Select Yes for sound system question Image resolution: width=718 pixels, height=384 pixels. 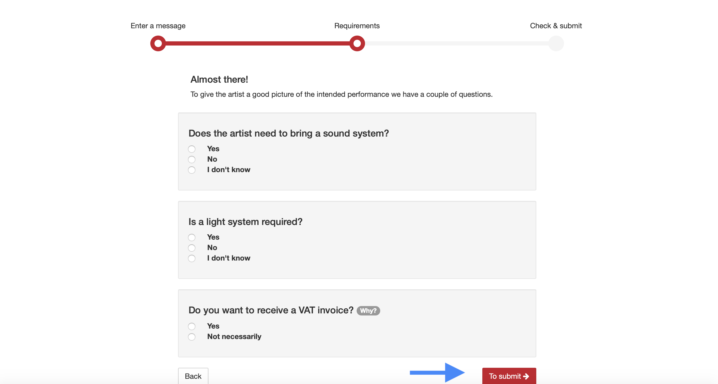tap(192, 149)
